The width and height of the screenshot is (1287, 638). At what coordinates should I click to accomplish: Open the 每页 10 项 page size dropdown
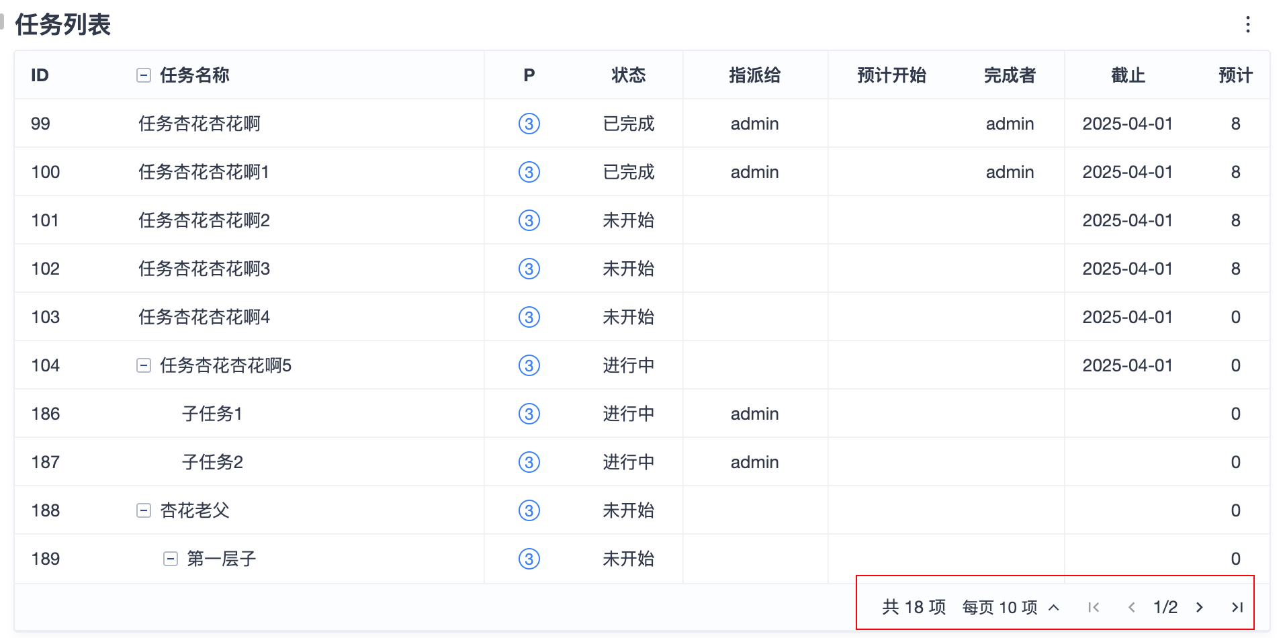[x=1010, y=607]
